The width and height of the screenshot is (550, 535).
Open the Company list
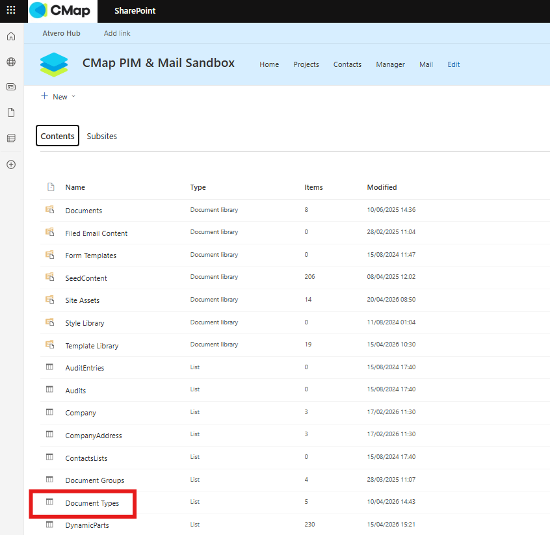81,413
